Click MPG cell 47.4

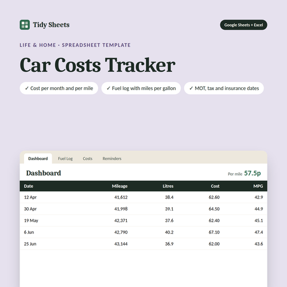[259, 232]
